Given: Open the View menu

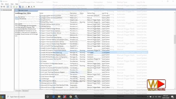Looking at the screenshot, I should pos(12,4).
